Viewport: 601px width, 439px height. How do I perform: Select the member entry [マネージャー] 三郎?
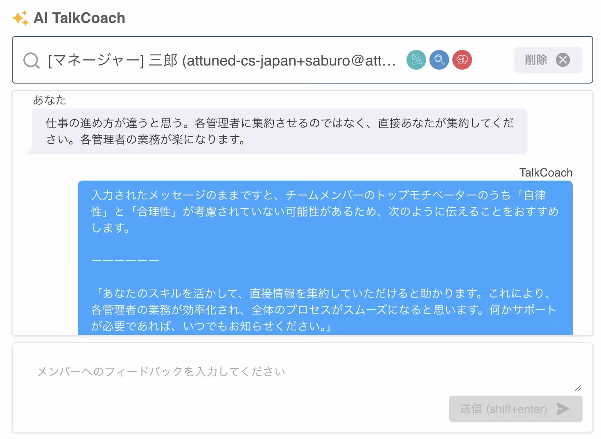(x=221, y=60)
